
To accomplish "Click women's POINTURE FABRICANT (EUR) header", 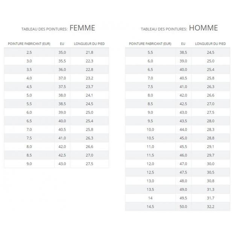I will [x=29, y=44].
